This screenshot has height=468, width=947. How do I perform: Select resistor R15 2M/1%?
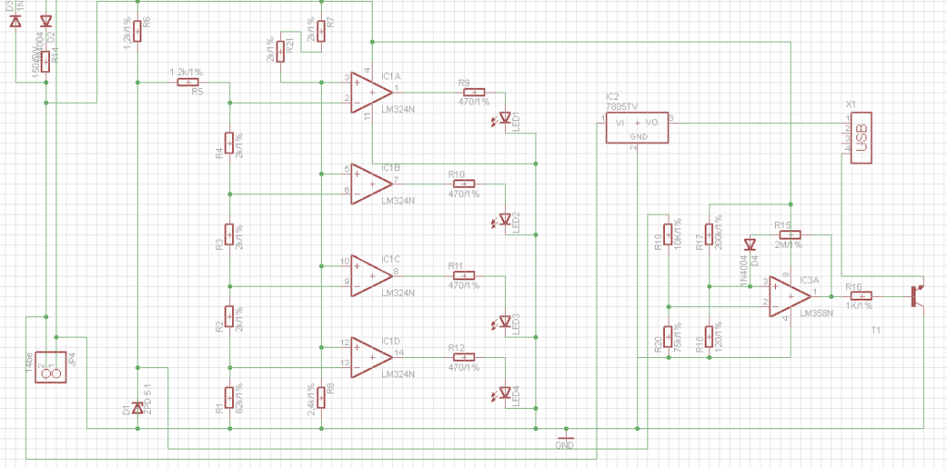[x=790, y=234]
